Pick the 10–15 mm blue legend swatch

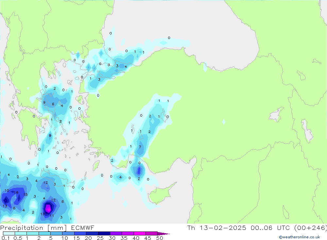68,233
